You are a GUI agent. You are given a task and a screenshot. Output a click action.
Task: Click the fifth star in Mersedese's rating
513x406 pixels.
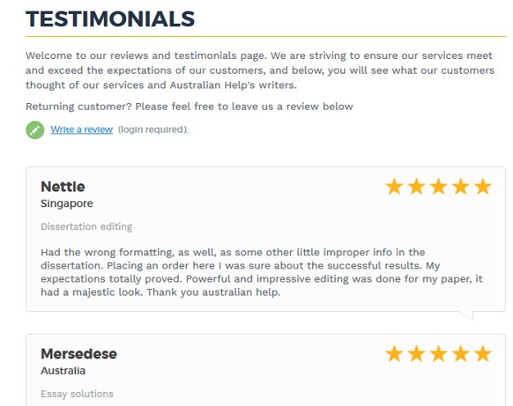click(x=483, y=354)
